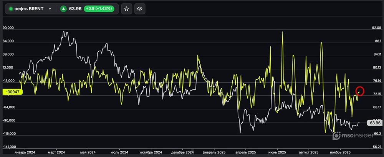Click the октябрь 2024 axis label
This screenshot has width=384, height=157.
click(x=152, y=152)
